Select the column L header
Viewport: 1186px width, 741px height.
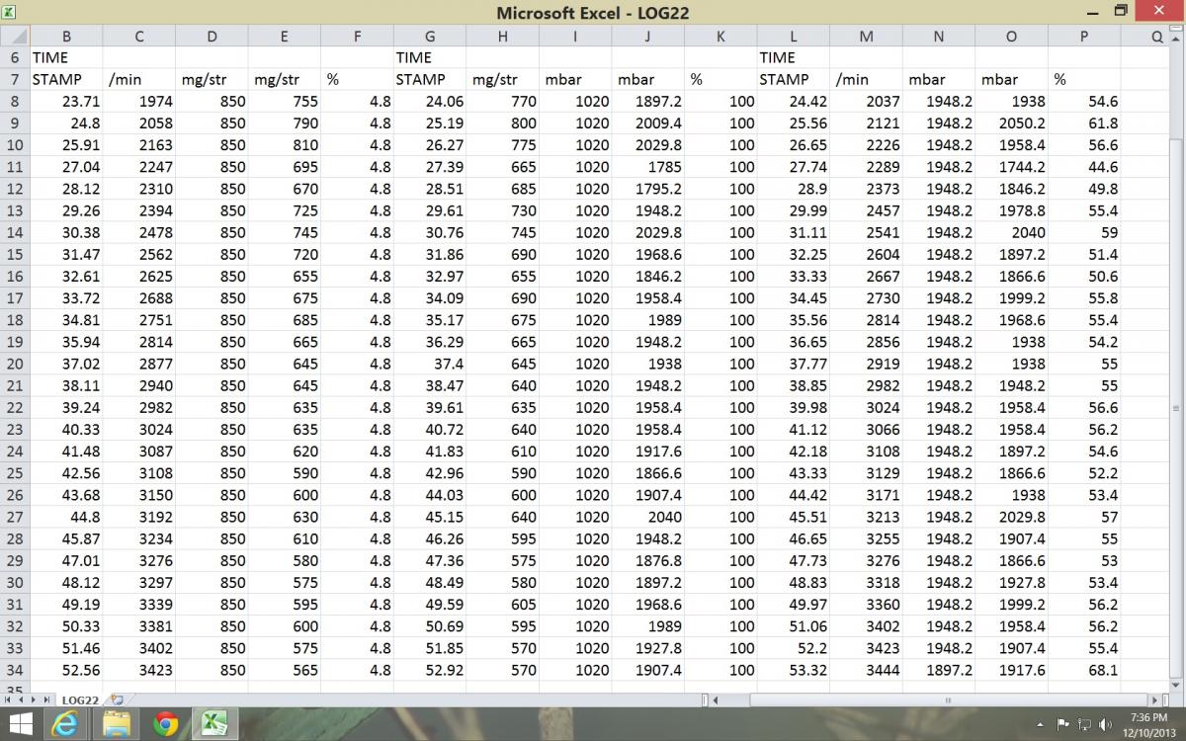coord(793,37)
